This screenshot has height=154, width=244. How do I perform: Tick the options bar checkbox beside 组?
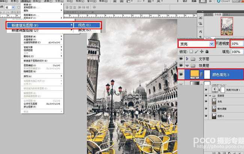click(x=19, y=7)
